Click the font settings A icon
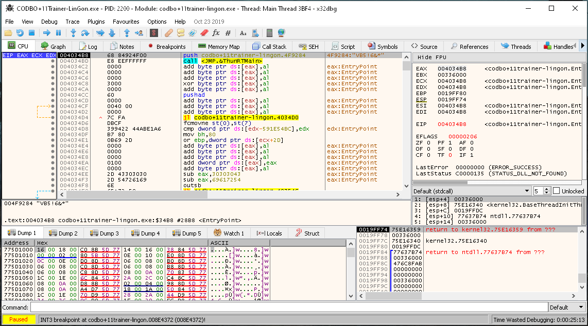The image size is (588, 326). tap(243, 33)
